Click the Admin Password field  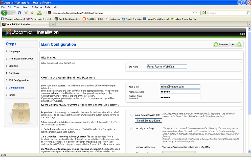180,92
